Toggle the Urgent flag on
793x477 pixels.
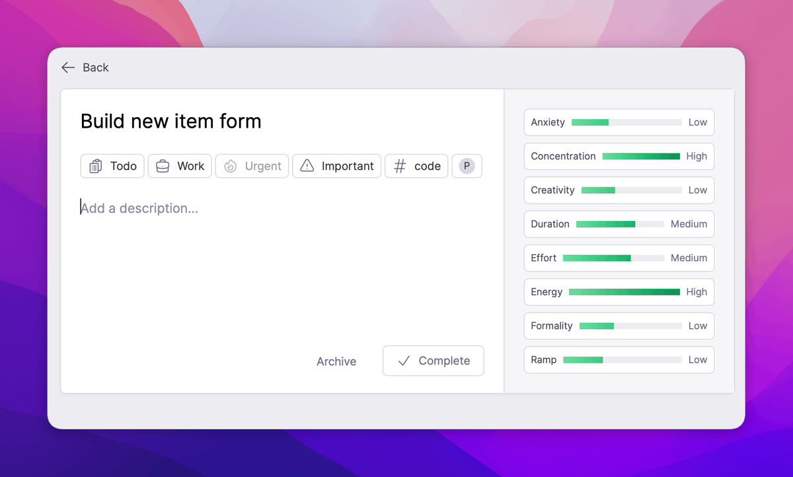(x=252, y=166)
